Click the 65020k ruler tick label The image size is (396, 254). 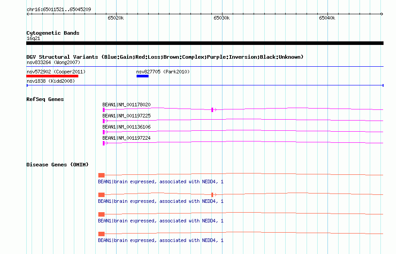[116, 18]
